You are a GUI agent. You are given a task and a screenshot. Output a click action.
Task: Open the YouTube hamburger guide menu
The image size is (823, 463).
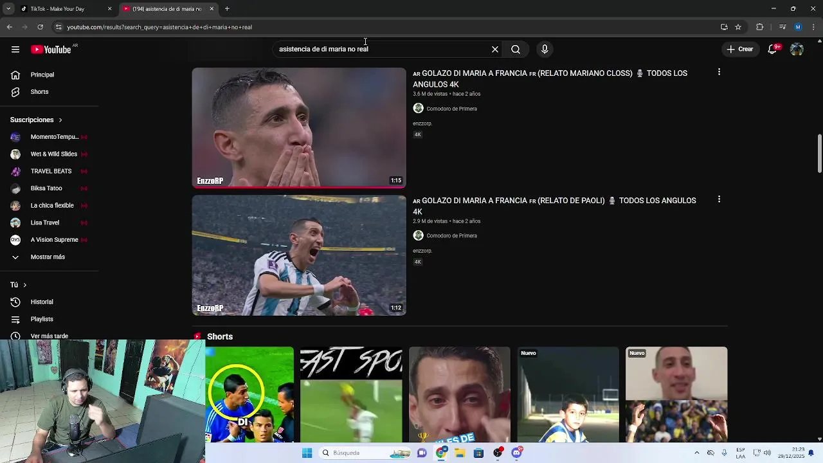[15, 50]
